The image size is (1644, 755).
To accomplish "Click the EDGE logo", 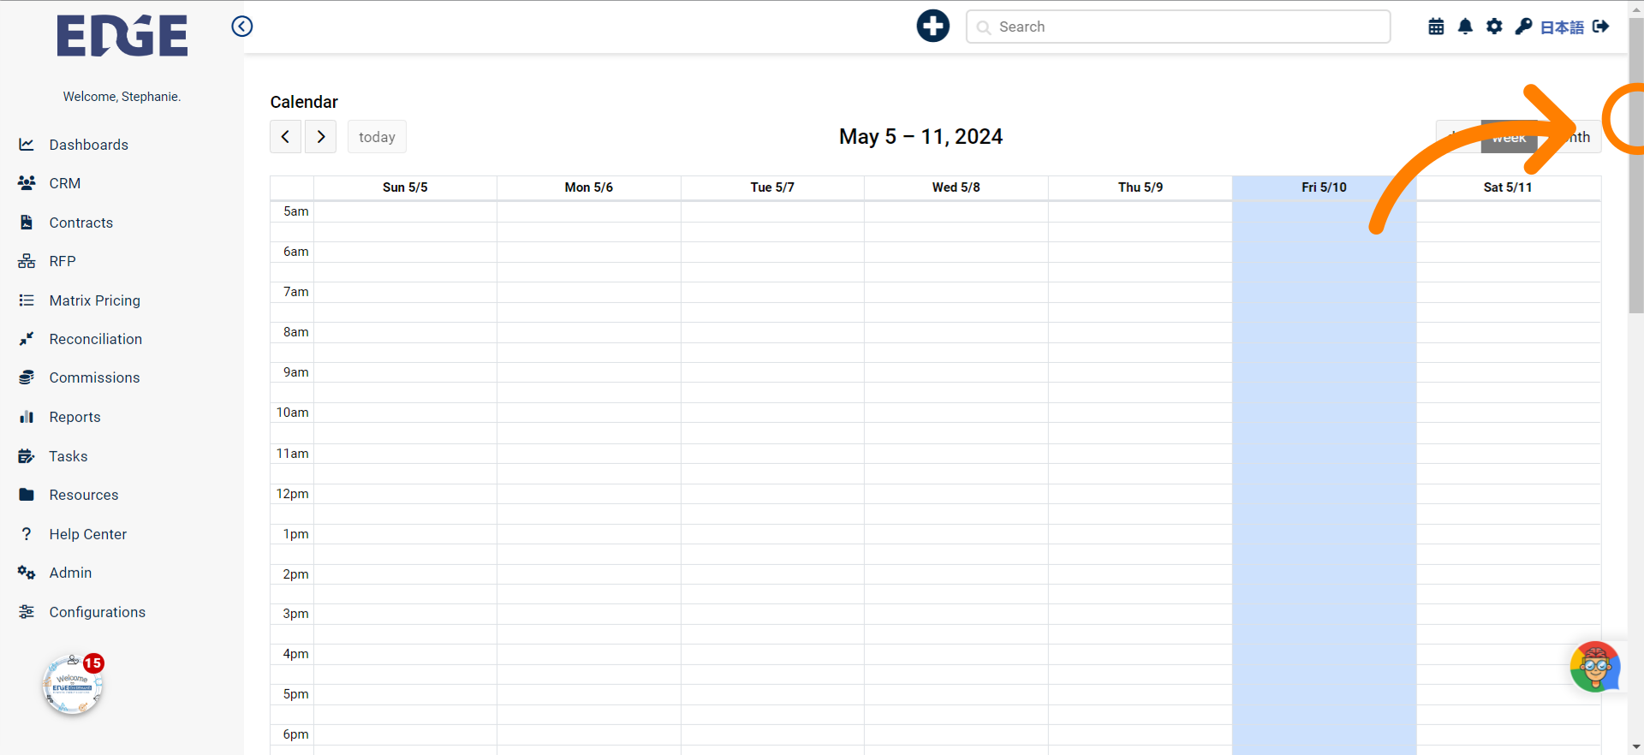I will coord(122,36).
